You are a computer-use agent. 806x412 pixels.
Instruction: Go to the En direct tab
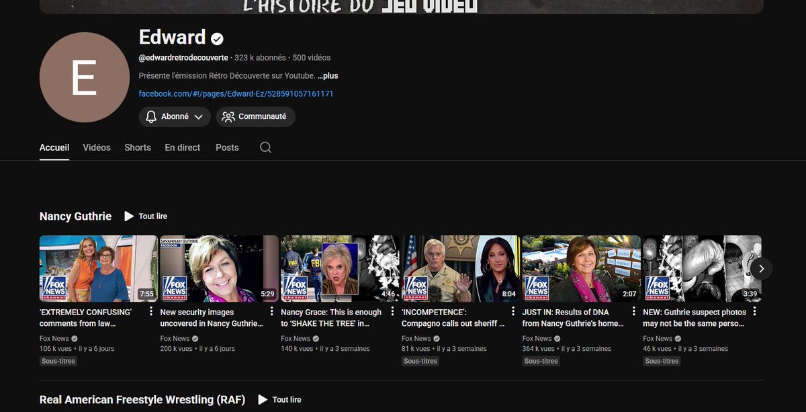click(x=183, y=147)
